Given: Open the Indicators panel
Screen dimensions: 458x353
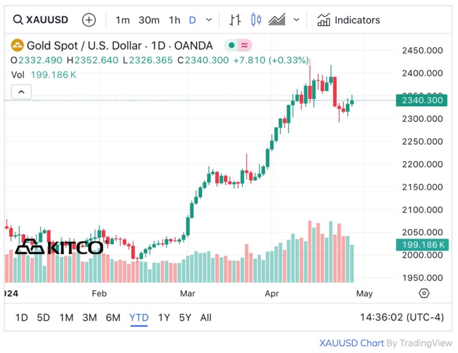Looking at the screenshot, I should point(348,20).
